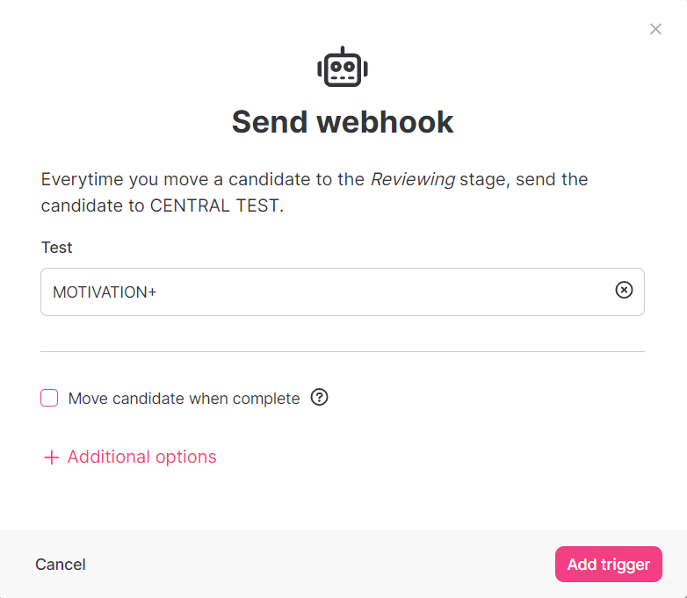Open the Test selection field
Viewport: 687px width, 598px height.
click(x=343, y=292)
